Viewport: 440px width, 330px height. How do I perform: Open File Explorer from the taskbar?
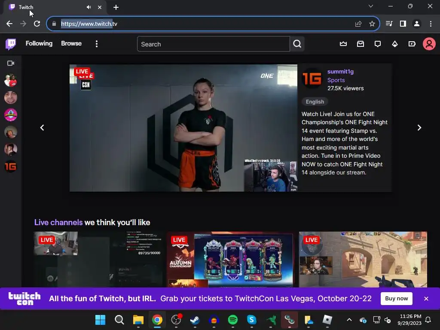(138, 320)
